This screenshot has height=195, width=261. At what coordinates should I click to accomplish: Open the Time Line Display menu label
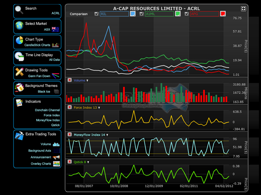tap(39, 55)
